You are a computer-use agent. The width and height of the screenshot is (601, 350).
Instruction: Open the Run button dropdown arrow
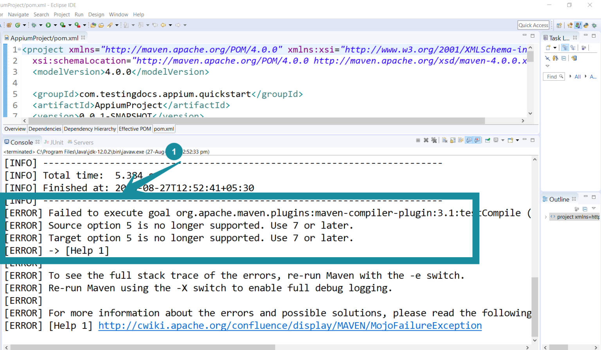[55, 25]
